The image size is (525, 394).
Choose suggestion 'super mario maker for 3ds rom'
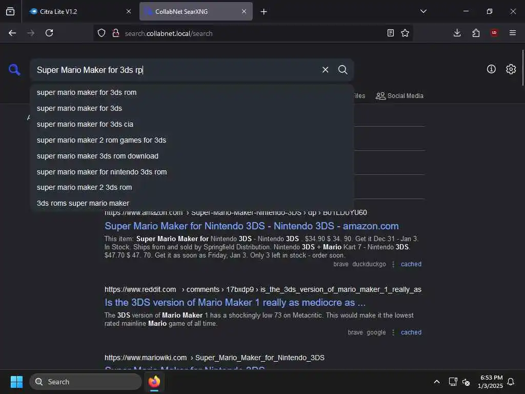click(x=192, y=92)
